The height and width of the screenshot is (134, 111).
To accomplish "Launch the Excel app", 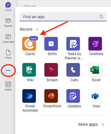I will [x=95, y=70].
